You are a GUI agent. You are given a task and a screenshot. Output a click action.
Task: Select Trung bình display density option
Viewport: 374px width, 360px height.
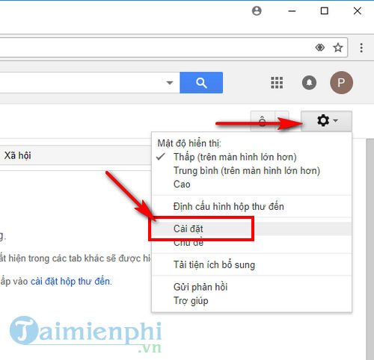[x=247, y=171]
